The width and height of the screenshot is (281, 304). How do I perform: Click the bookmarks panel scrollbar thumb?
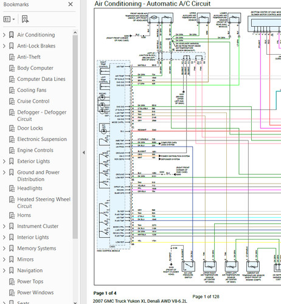[x=75, y=137]
